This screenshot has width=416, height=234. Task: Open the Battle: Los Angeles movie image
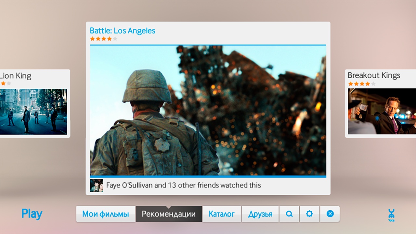click(x=208, y=110)
